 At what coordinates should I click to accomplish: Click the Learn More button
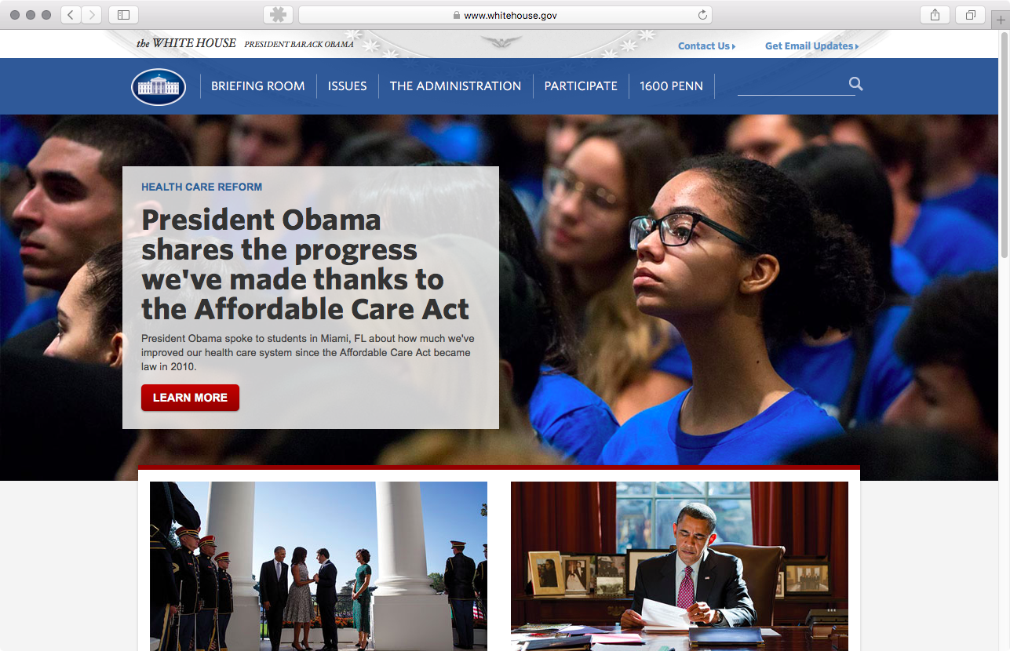190,398
